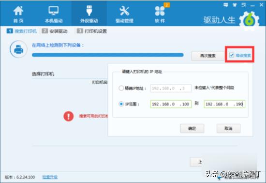Go to step 1 搜索打印机 tab
Image resolution: width=266 pixels, height=183 pixels.
coord(22,31)
